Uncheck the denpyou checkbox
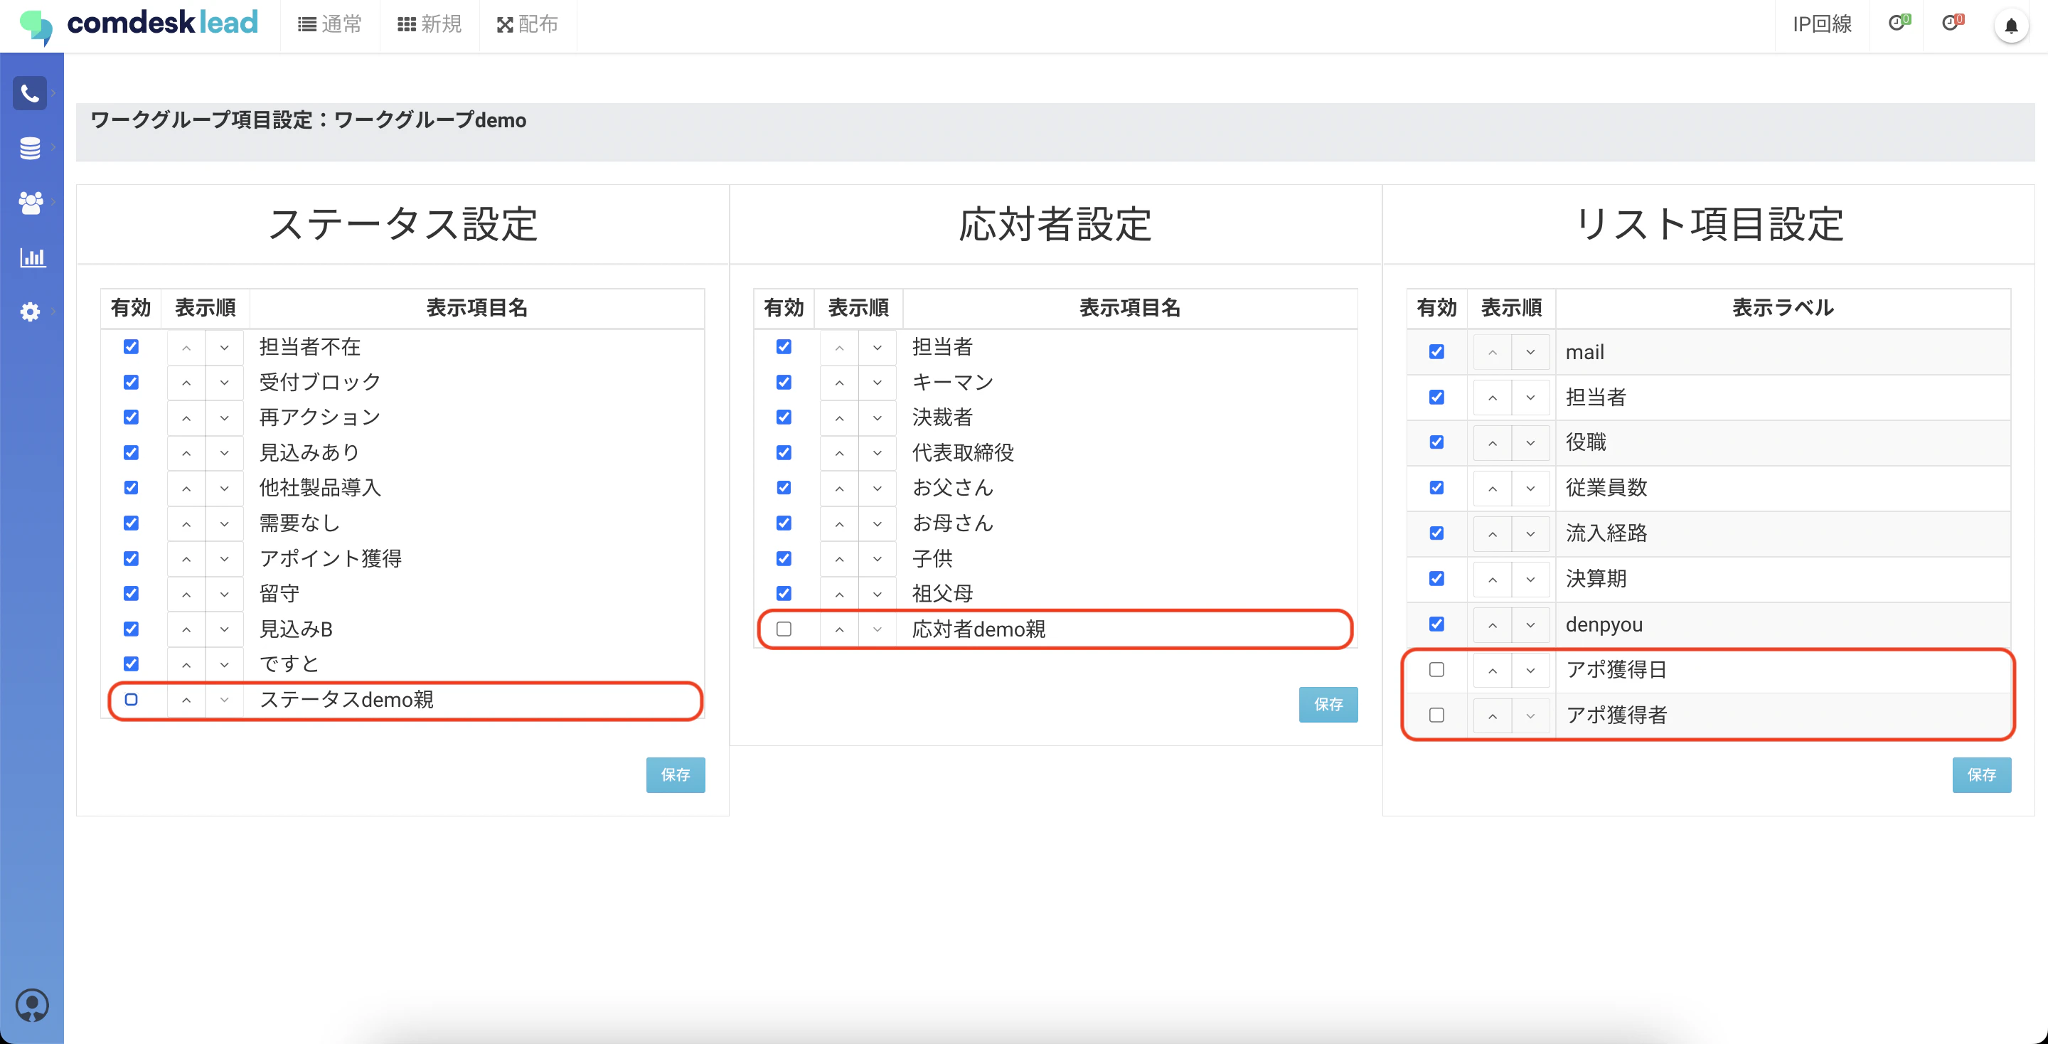 point(1436,624)
